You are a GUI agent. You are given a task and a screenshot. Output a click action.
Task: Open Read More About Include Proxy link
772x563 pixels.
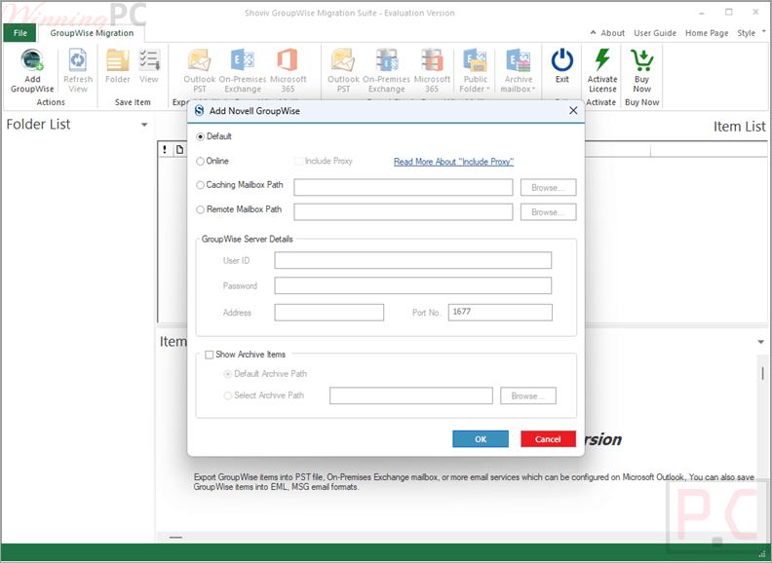click(x=453, y=162)
